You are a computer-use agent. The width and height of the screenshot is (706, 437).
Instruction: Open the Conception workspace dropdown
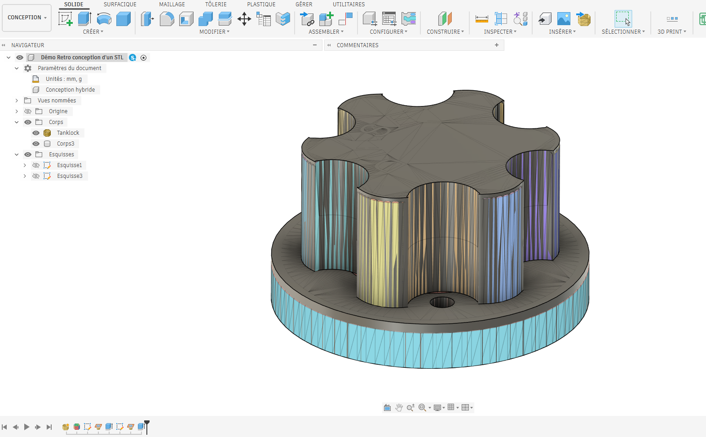tap(27, 18)
